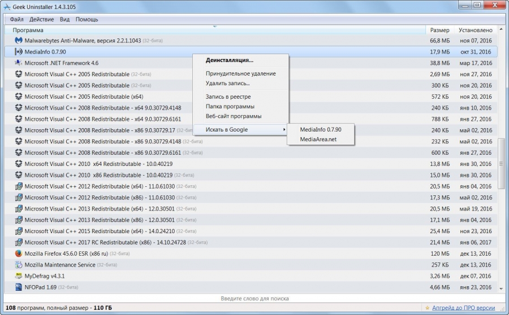509x315 pixels.
Task: Click size 66,8 МБ of Malwarebytes
Action: pyautogui.click(x=440, y=41)
